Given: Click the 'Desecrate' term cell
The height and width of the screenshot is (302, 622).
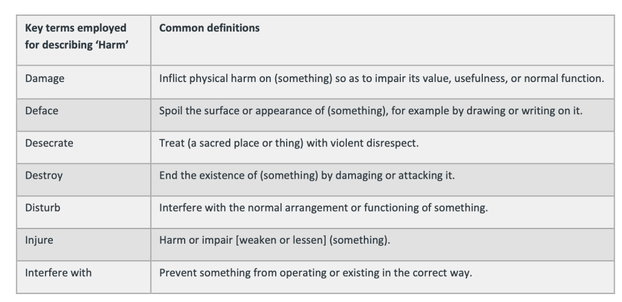Looking at the screenshot, I should 47,143.
